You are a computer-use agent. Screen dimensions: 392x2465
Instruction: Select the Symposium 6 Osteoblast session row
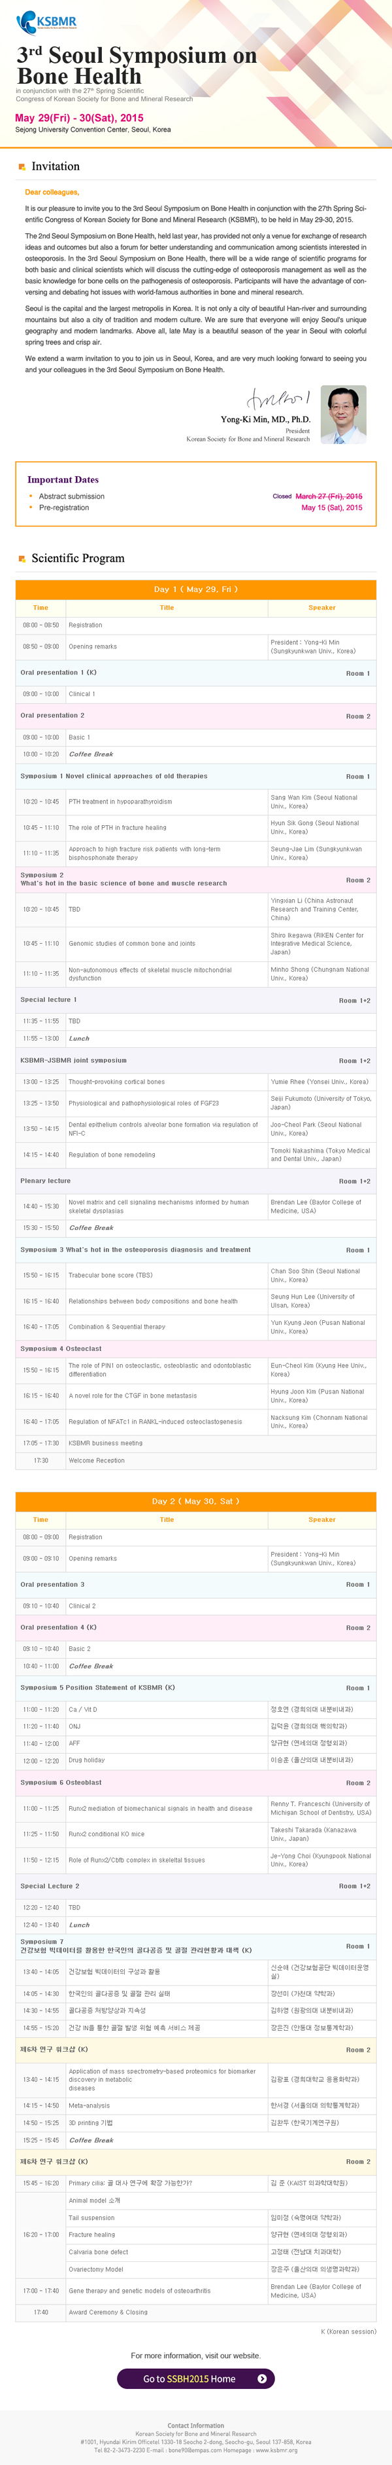tap(195, 1783)
